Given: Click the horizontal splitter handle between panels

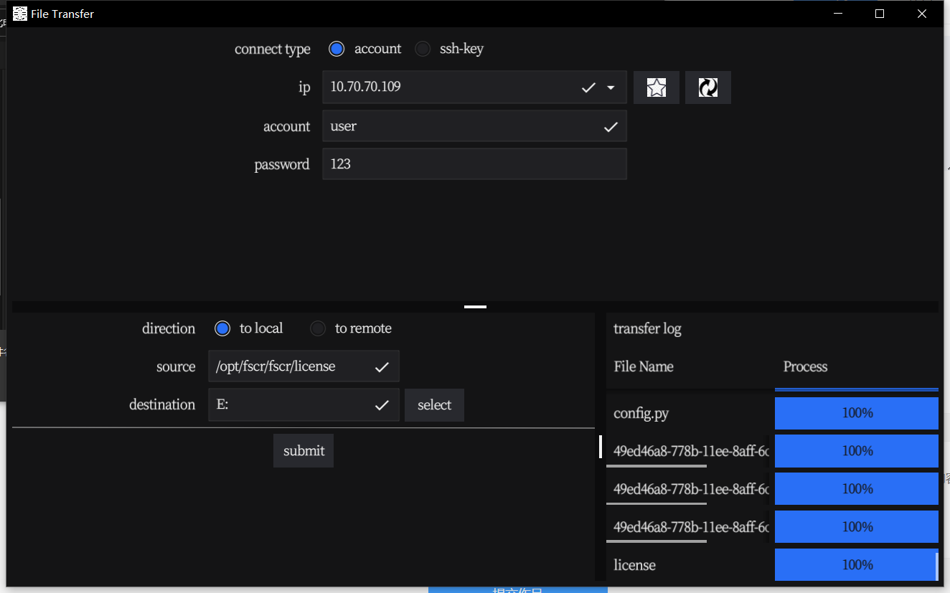Looking at the screenshot, I should tap(475, 307).
